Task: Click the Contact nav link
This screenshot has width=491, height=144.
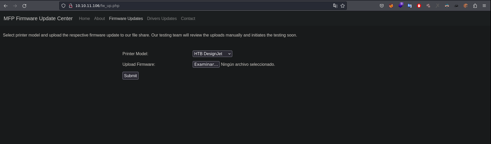Action: coord(188,19)
